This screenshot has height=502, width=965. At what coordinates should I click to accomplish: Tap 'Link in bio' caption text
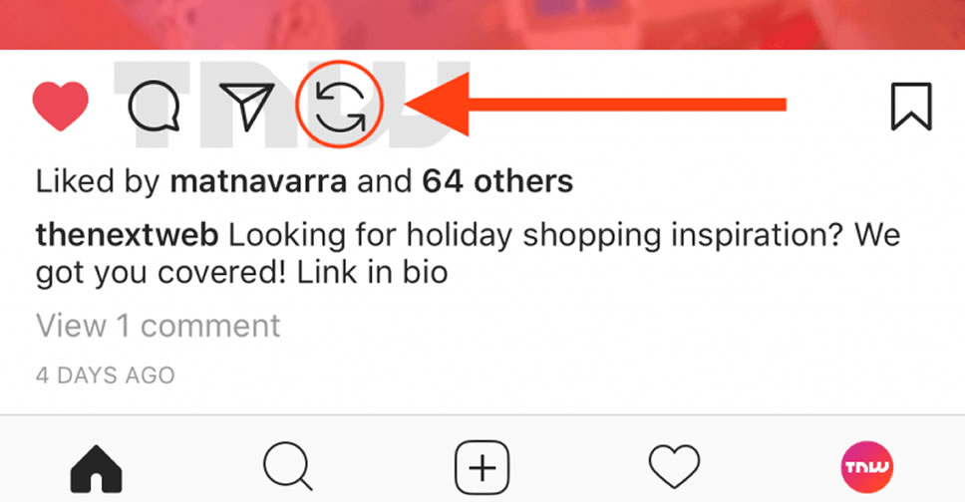[372, 273]
